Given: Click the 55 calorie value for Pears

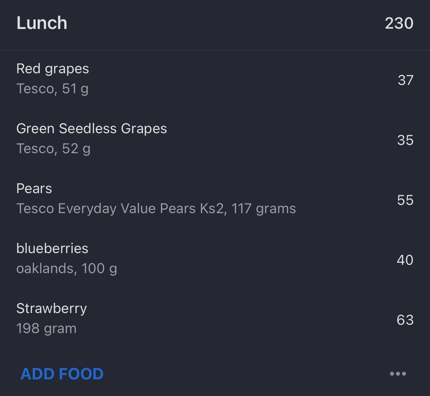Looking at the screenshot, I should (x=405, y=200).
